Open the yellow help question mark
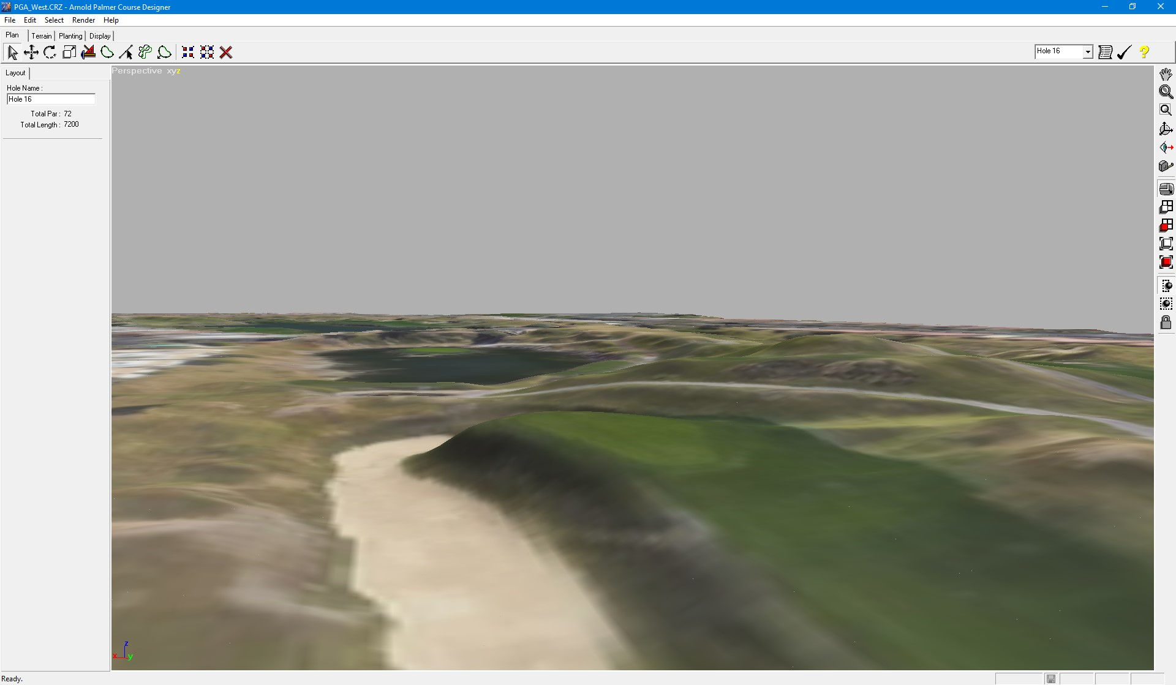1176x685 pixels. point(1144,52)
